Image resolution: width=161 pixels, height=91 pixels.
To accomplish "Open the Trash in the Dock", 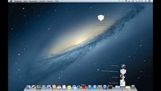I will (133, 87).
